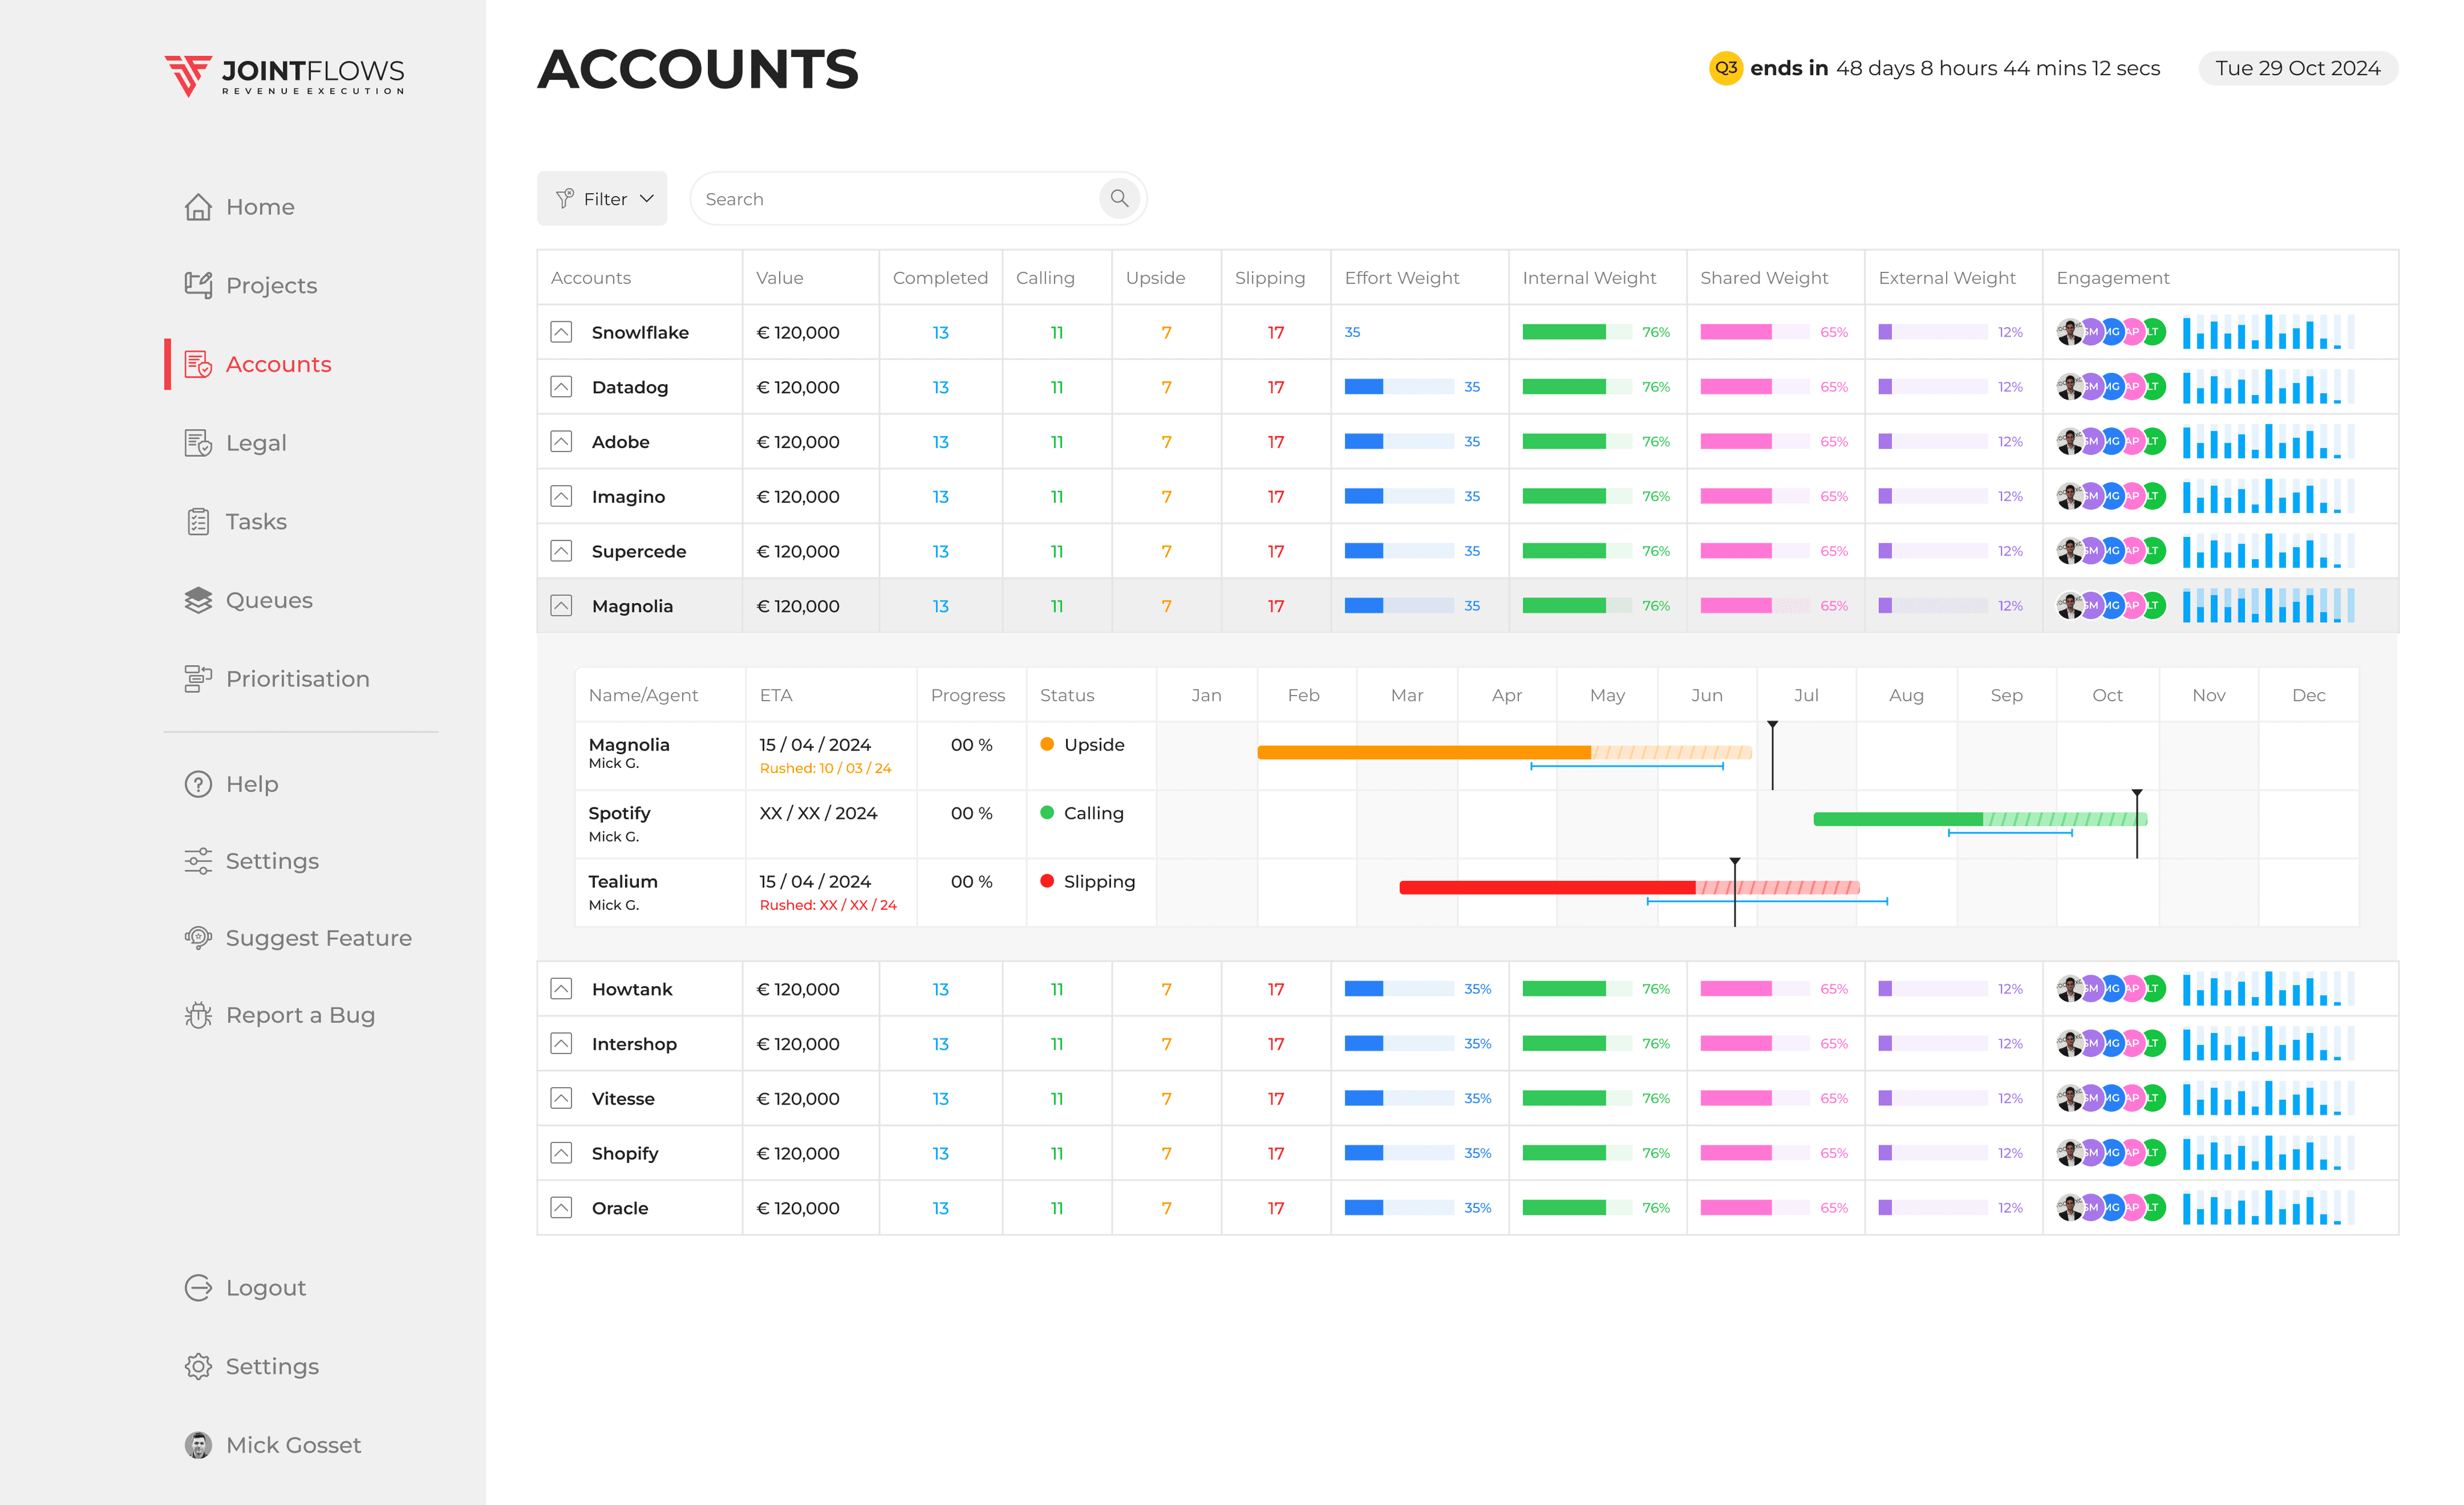Click the orange Upside status dot

[x=1047, y=744]
